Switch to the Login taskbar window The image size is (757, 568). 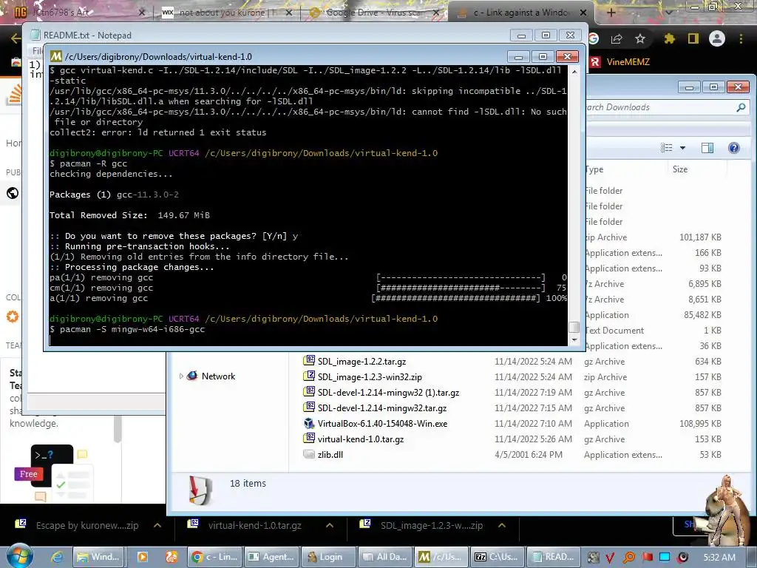click(327, 557)
